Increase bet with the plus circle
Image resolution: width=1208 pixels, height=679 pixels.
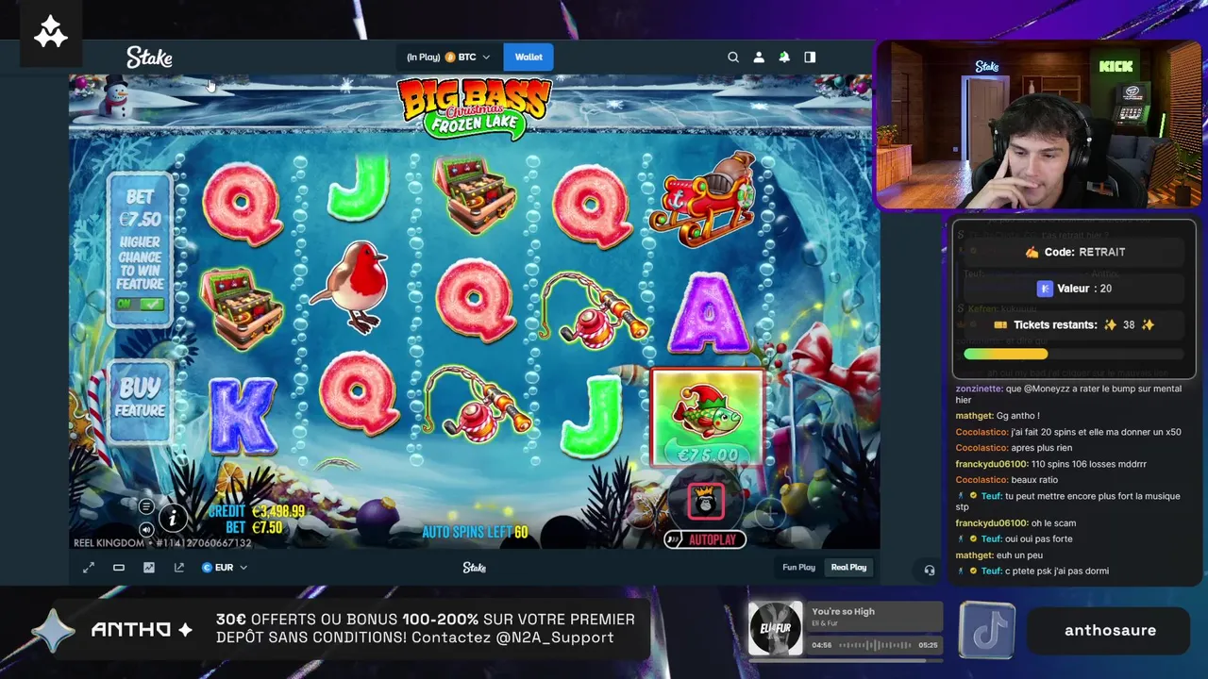point(768,512)
